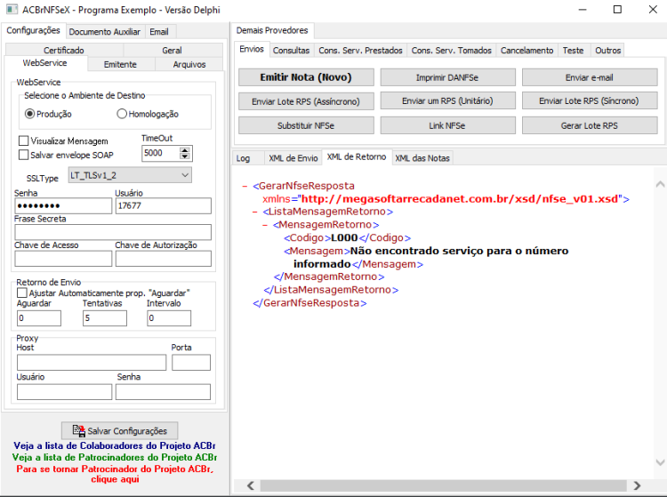667x497 pixels.
Task: Enable the Salvar envelope SOAP checkbox
Action: pyautogui.click(x=24, y=155)
